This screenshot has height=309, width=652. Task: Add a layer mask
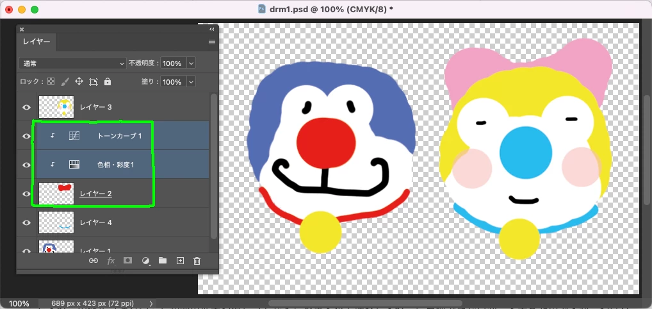[127, 260]
